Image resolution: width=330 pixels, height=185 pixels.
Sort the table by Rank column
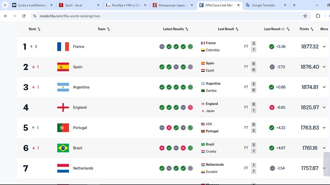tap(34, 29)
